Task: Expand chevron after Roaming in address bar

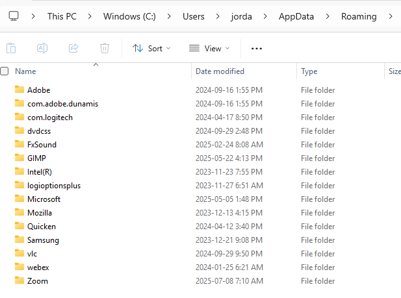Action: [x=391, y=16]
